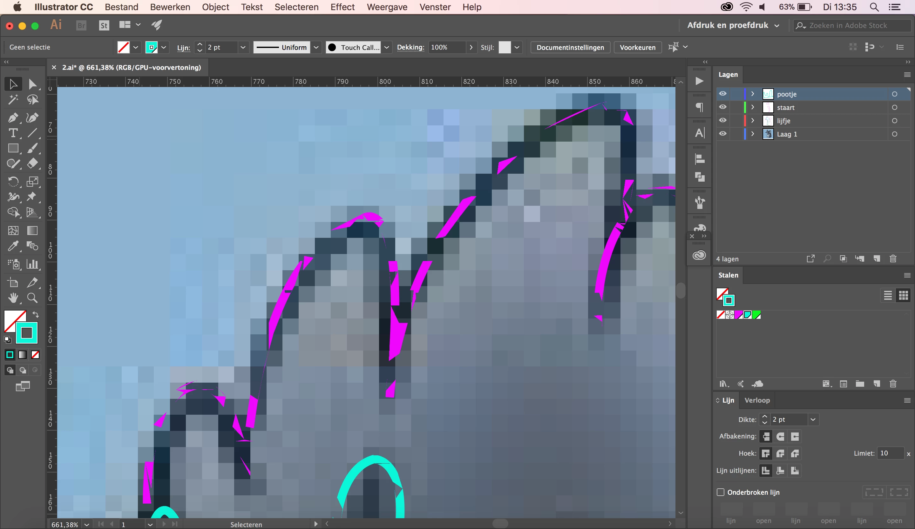
Task: Select the Type tool
Action: pos(13,133)
